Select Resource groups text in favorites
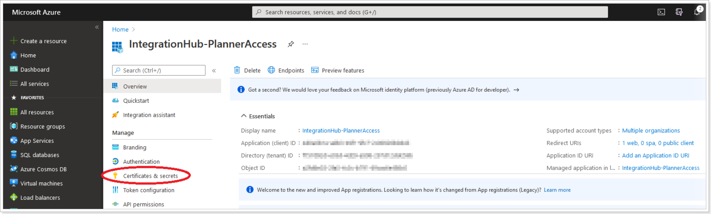This screenshot has width=711, height=214. [x=42, y=127]
